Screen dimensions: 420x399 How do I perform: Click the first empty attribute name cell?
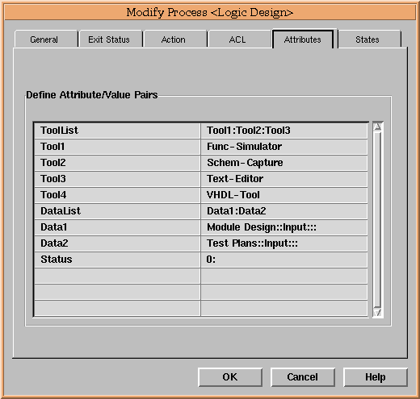tap(117, 276)
